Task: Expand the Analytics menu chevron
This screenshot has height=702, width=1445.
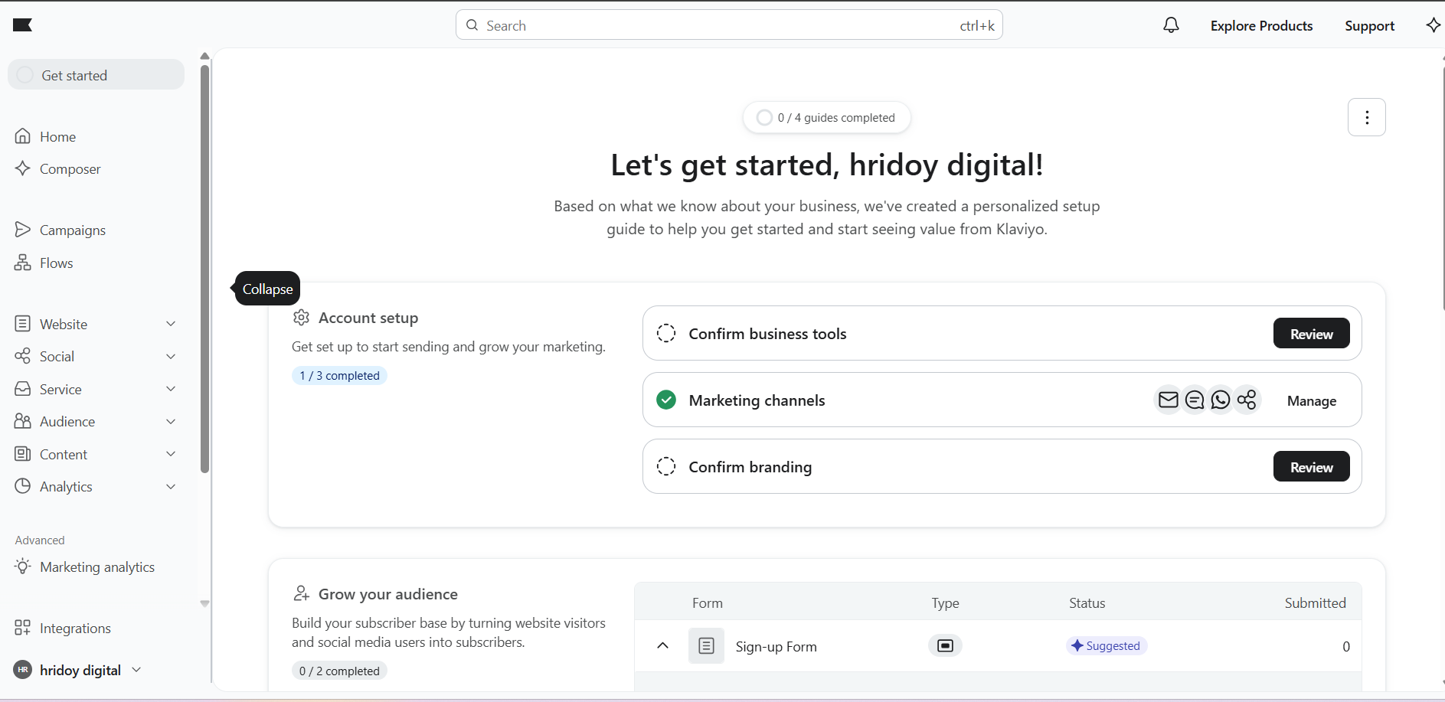Action: 171,486
